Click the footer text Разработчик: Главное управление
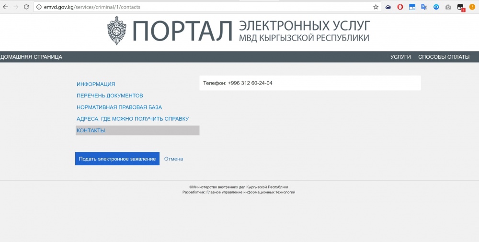Viewport: 479px width, 242px height. (239, 192)
